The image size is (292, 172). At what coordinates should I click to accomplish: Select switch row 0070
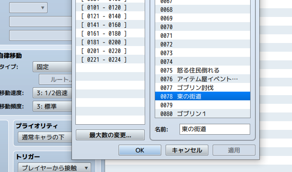[202, 27]
